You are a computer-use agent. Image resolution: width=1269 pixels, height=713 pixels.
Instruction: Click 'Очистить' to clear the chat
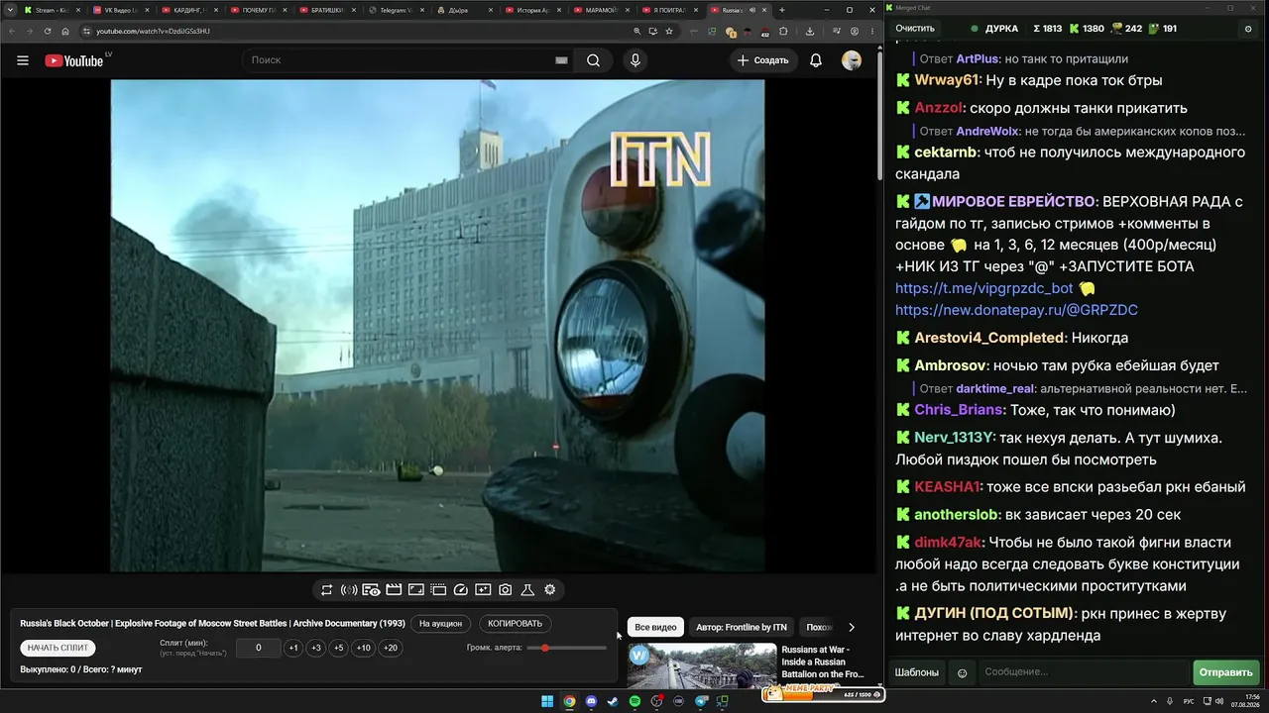[915, 29]
